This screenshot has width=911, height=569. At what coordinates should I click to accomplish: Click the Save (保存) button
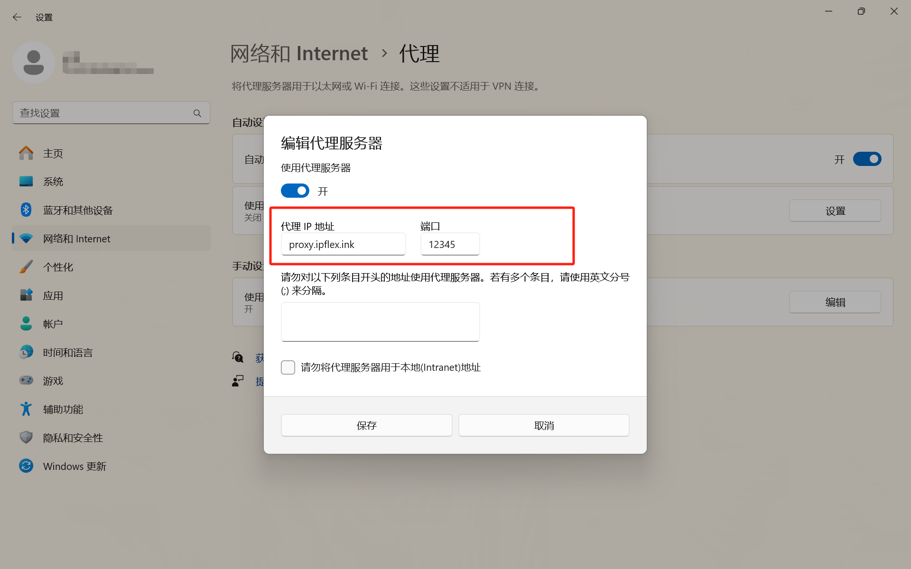coord(366,425)
